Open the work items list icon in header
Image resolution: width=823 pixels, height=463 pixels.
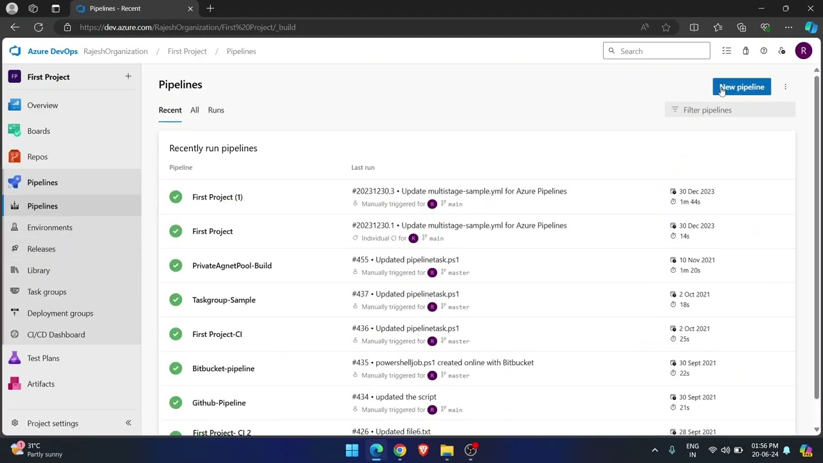click(x=727, y=51)
